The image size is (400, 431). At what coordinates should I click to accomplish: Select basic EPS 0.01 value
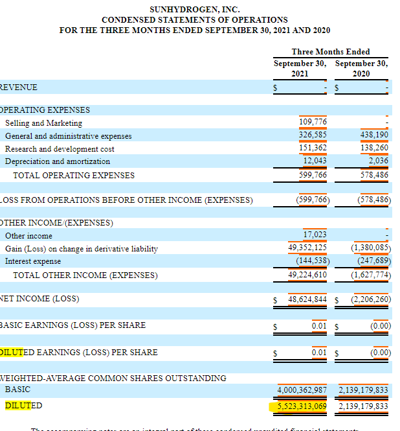click(319, 326)
